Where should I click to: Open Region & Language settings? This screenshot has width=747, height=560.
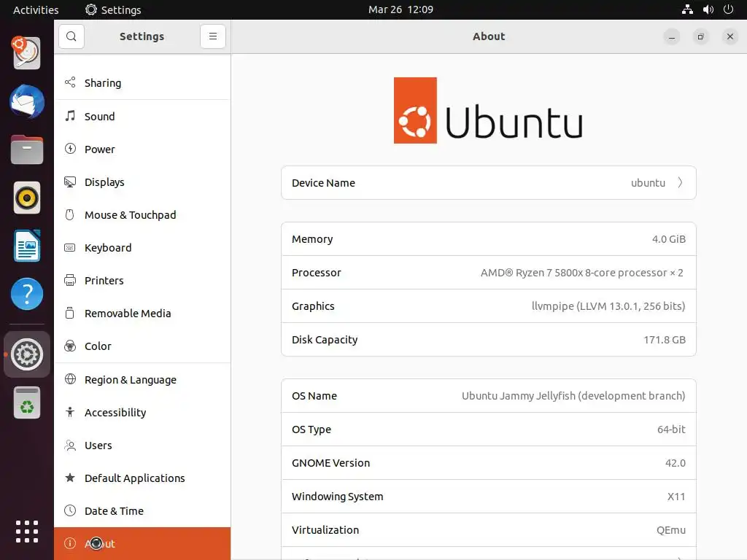pos(130,380)
